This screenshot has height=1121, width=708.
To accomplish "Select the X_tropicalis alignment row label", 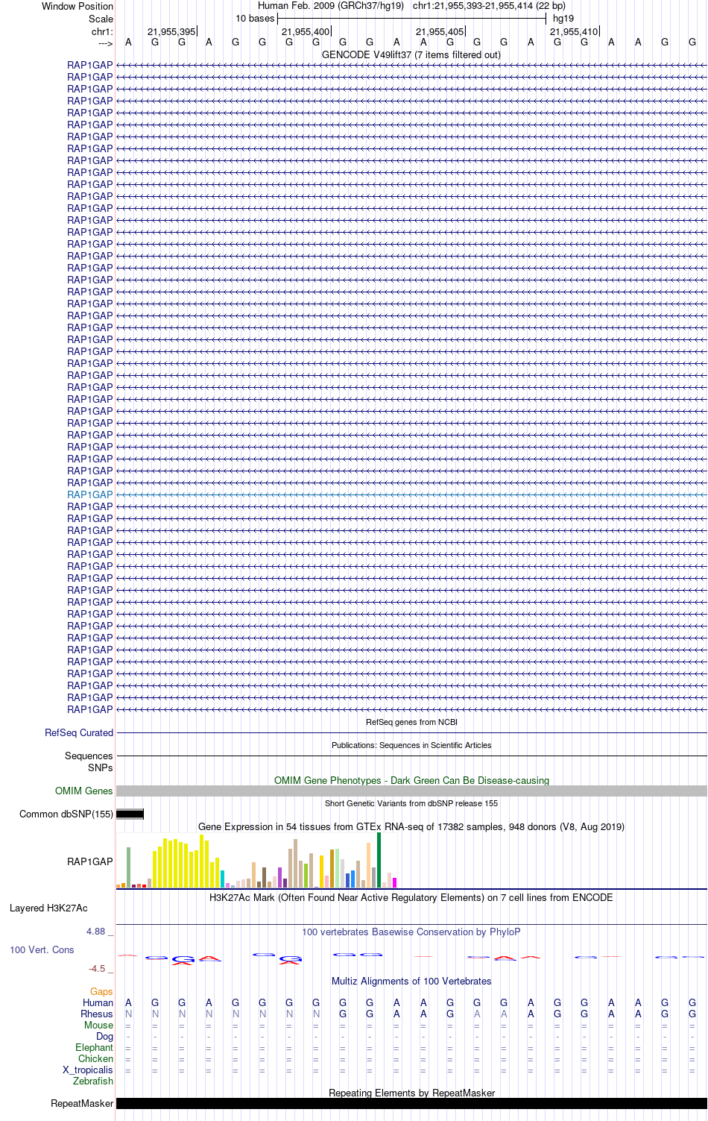I will pyautogui.click(x=88, y=1070).
